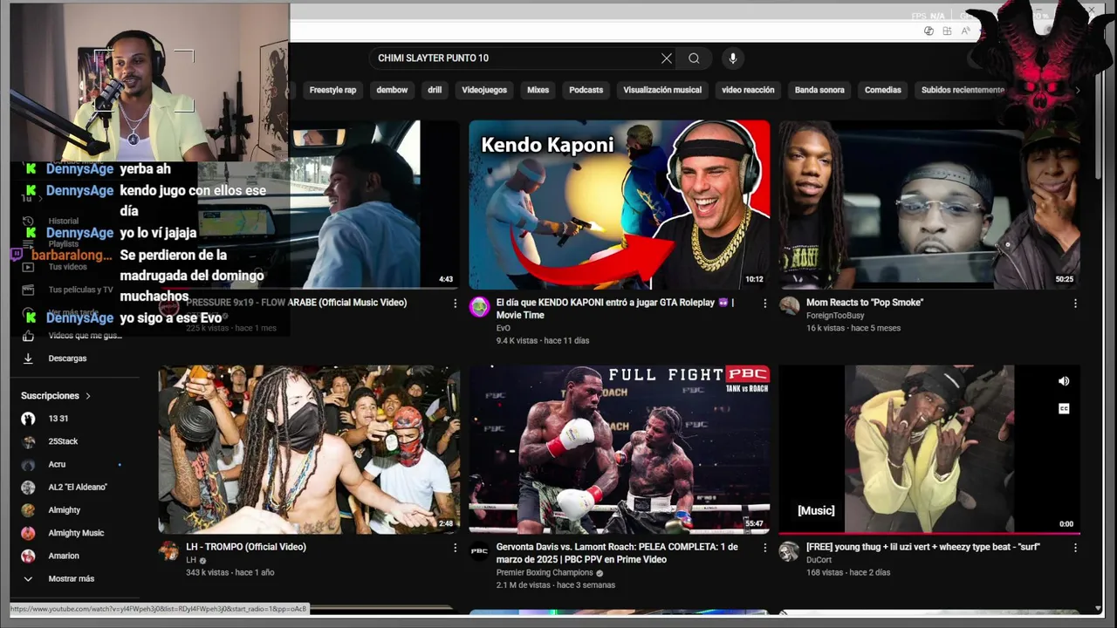Viewport: 1117px width, 628px height.
Task: Open LH - TROMPO (Official Video) title
Action: [x=246, y=547]
